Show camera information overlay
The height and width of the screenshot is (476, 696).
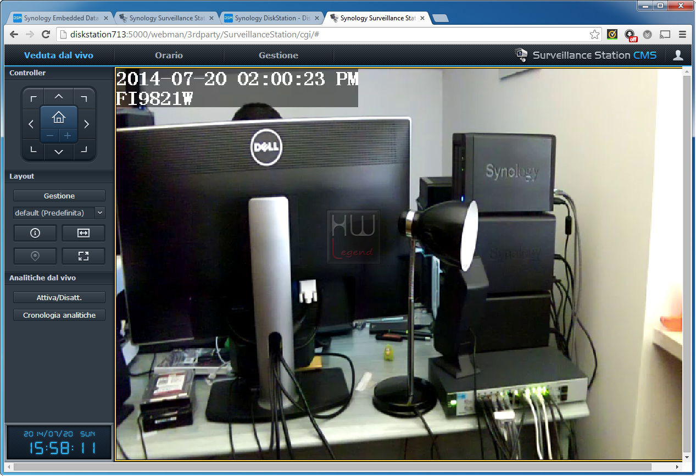click(x=35, y=233)
